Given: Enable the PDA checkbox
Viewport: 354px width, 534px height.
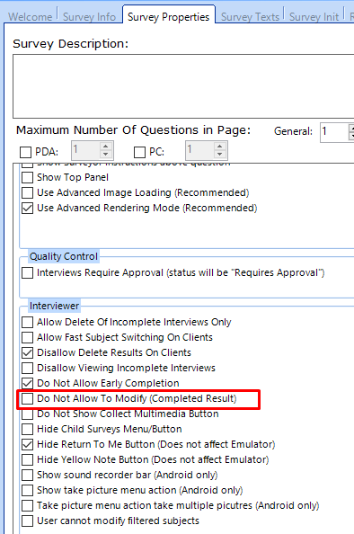Looking at the screenshot, I should (x=25, y=152).
